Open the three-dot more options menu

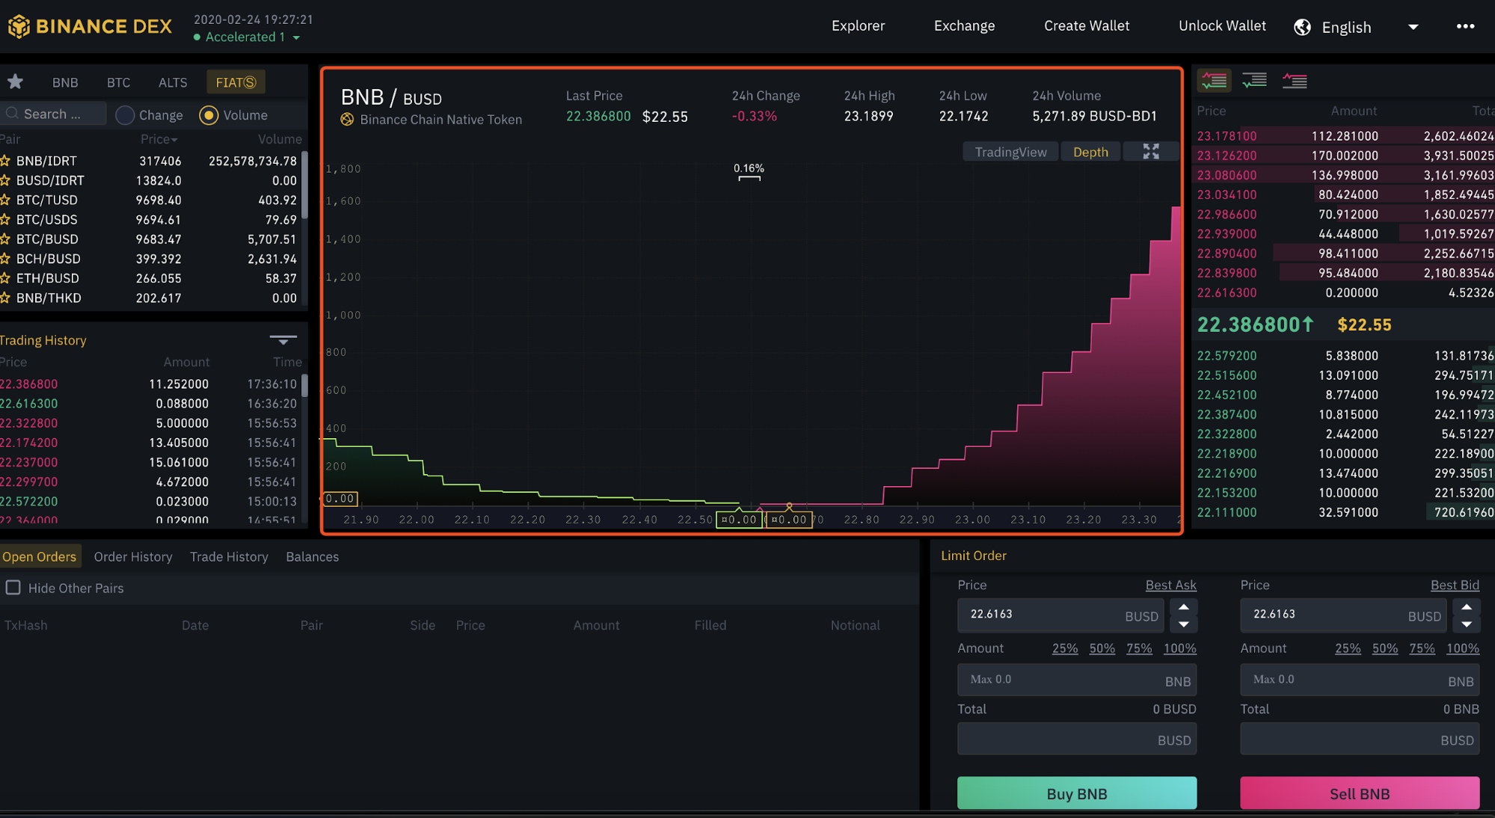point(1465,26)
